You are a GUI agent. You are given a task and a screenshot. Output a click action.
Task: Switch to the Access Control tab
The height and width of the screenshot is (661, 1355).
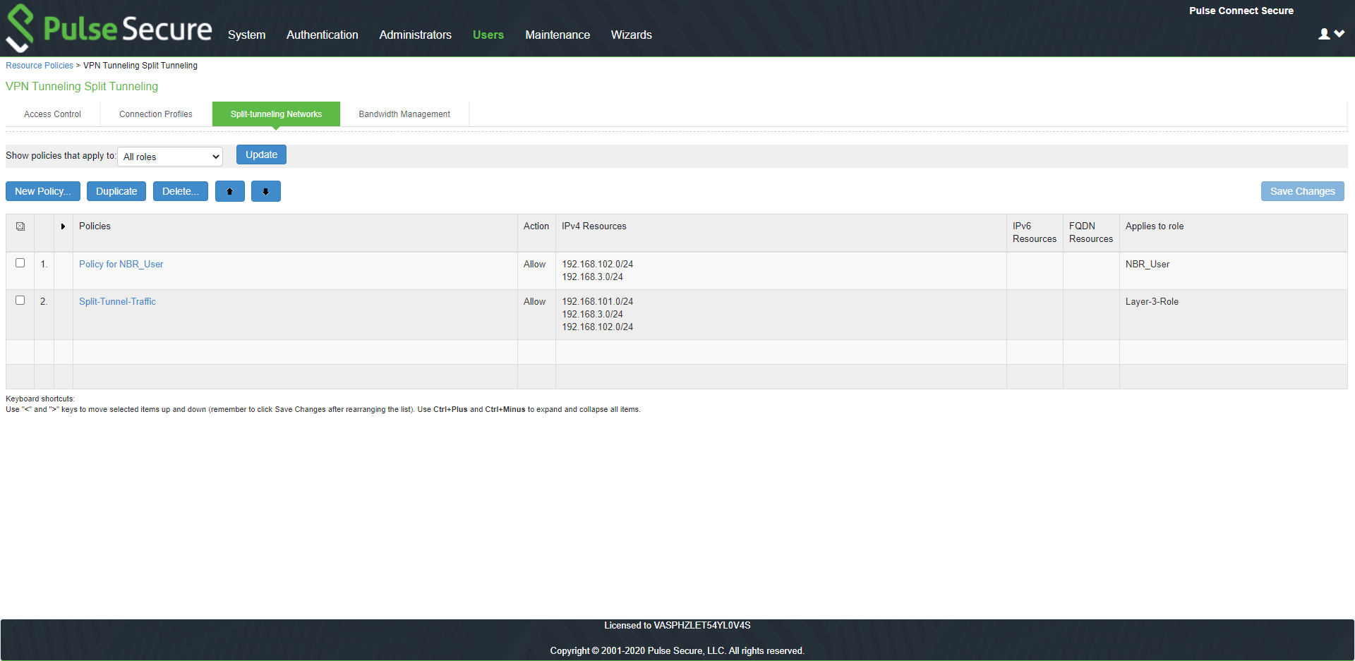coord(53,114)
